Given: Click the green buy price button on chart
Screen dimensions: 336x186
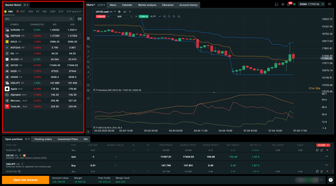Looking at the screenshot, I should [144, 16].
